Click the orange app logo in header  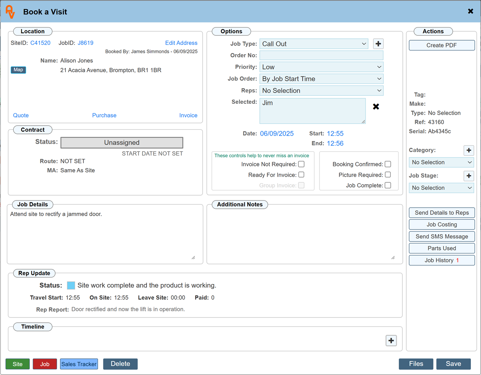pyautogui.click(x=10, y=12)
